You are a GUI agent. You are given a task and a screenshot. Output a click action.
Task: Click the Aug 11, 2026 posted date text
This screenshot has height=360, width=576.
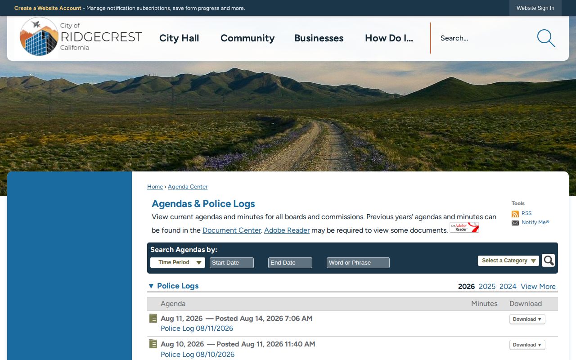point(236,318)
